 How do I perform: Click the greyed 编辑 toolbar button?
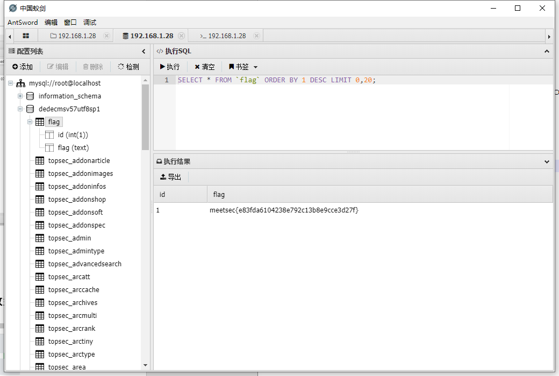pos(58,67)
